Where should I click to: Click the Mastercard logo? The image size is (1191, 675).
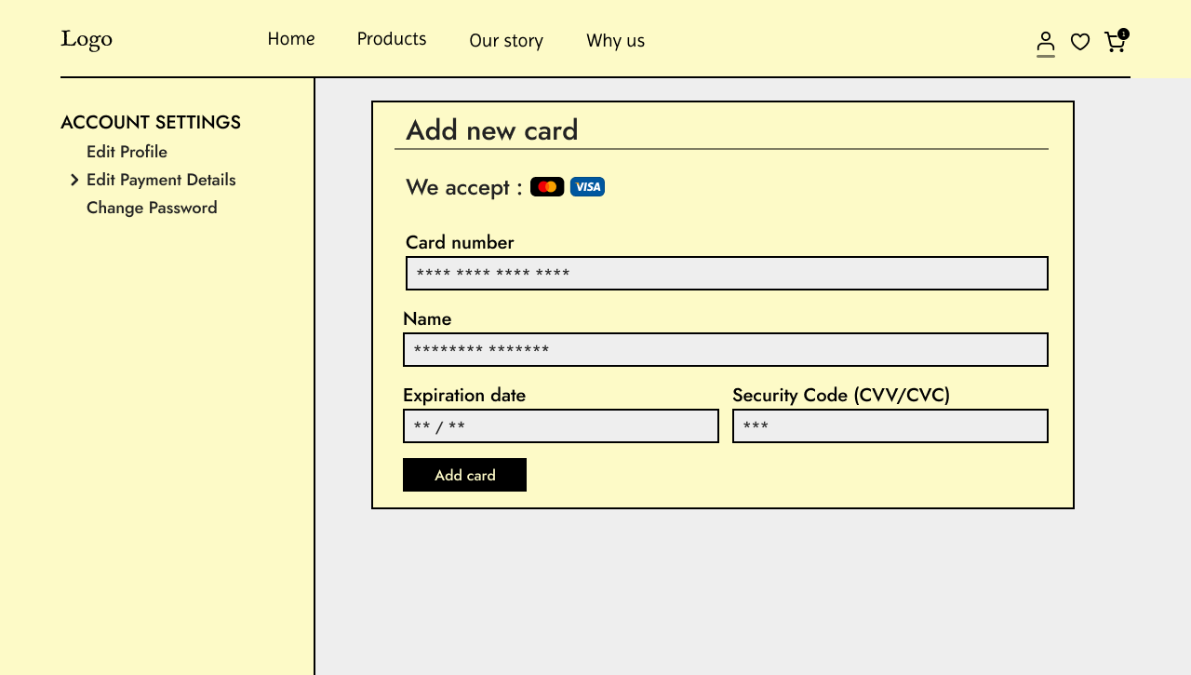pos(547,187)
